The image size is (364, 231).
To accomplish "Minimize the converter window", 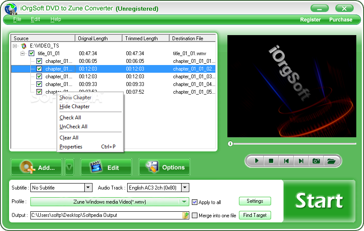I will [319, 9].
